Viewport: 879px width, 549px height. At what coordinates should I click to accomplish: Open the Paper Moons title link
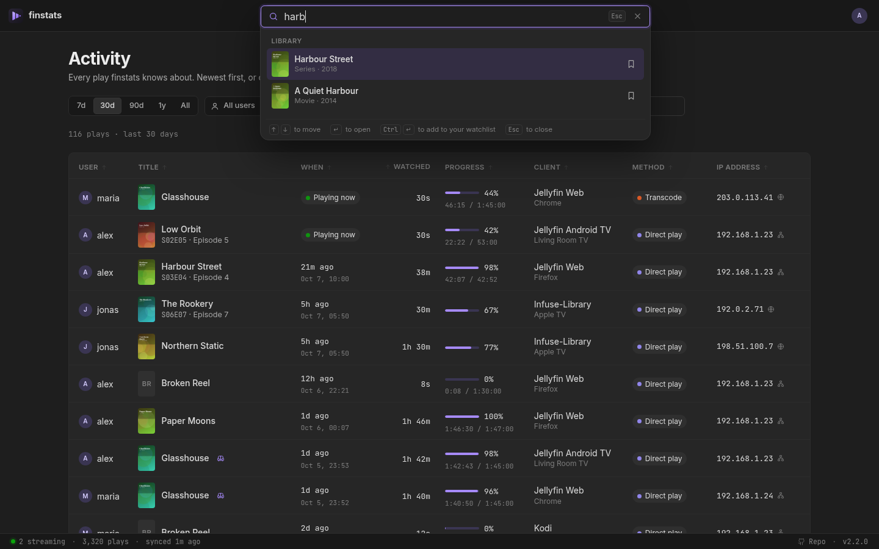click(188, 421)
